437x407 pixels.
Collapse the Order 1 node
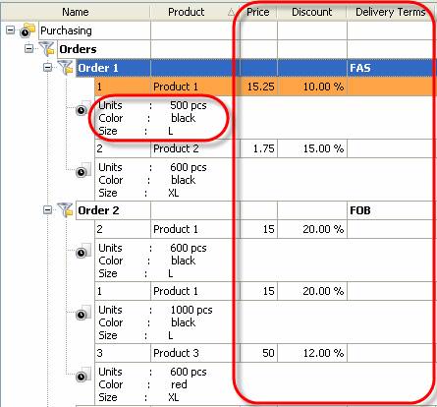click(48, 68)
